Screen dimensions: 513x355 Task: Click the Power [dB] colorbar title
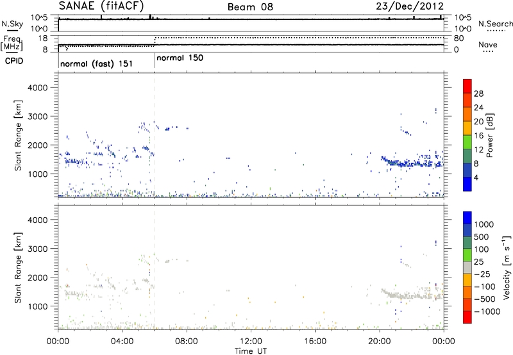[489, 135]
